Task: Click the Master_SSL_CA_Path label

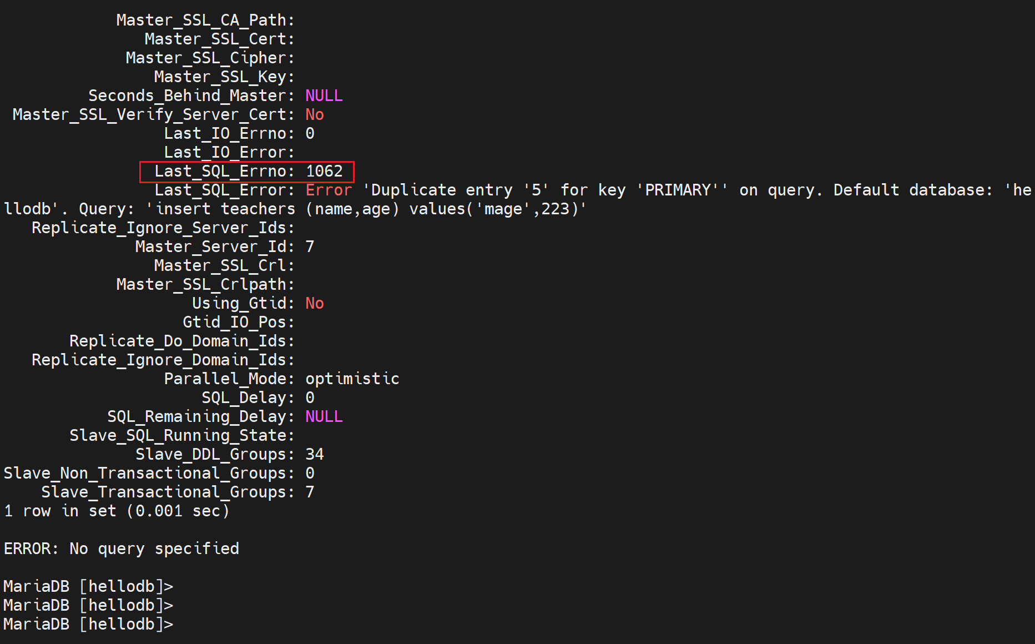Action: click(x=205, y=20)
